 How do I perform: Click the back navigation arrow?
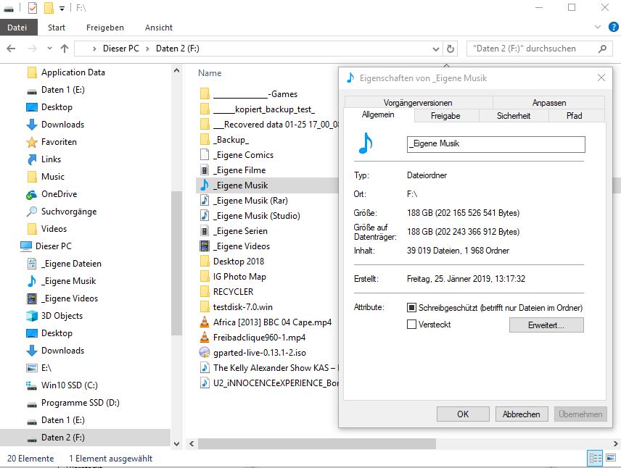[x=11, y=49]
